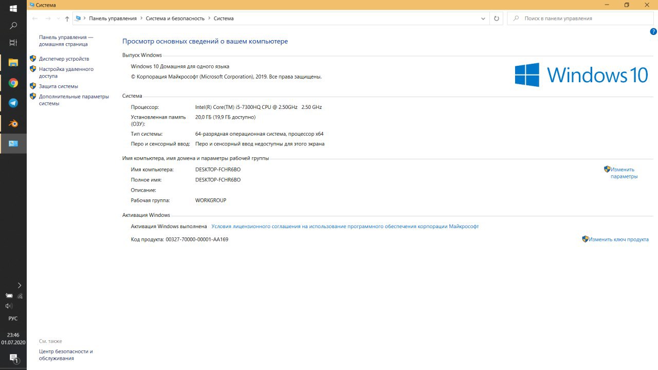Select product code 00327-70000-00001-AA169
Image resolution: width=658 pixels, height=370 pixels.
tap(197, 239)
